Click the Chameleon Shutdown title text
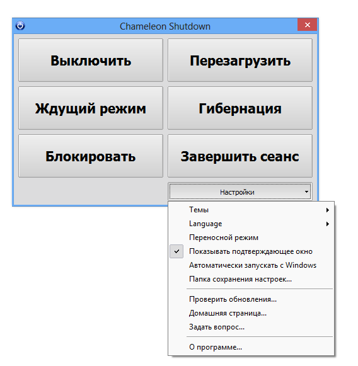This screenshot has height=366, width=358. (x=165, y=26)
